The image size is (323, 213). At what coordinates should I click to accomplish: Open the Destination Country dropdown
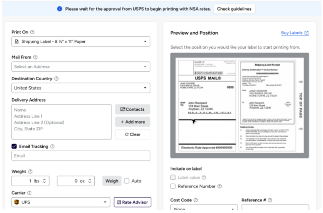tap(80, 88)
